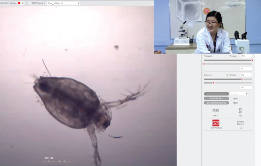Click the Flip icon
Screen dimensions: 261x166
tap(240, 111)
